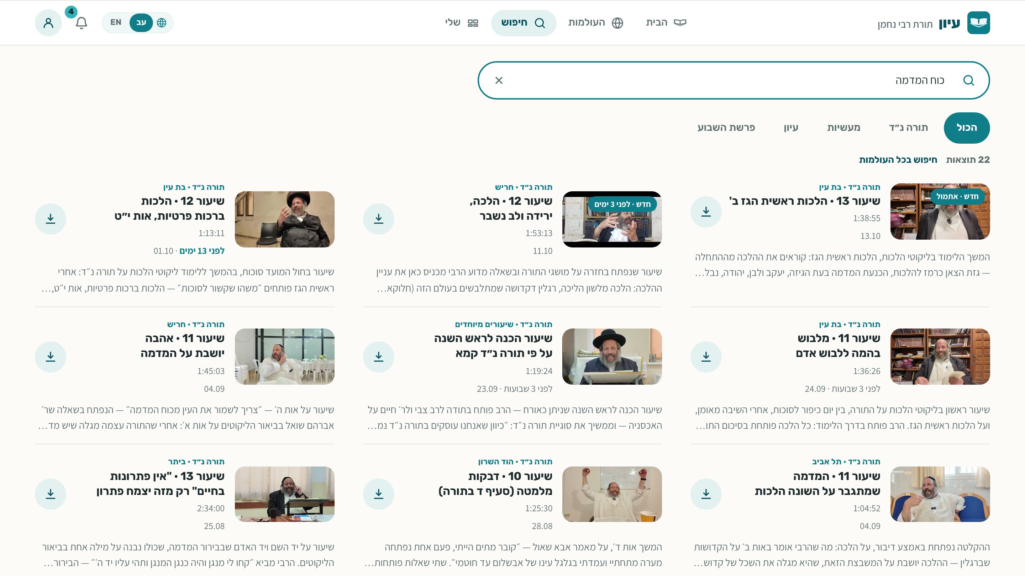
Task: Click the חדש · לפני 3 ימים badge
Action: [x=622, y=204]
